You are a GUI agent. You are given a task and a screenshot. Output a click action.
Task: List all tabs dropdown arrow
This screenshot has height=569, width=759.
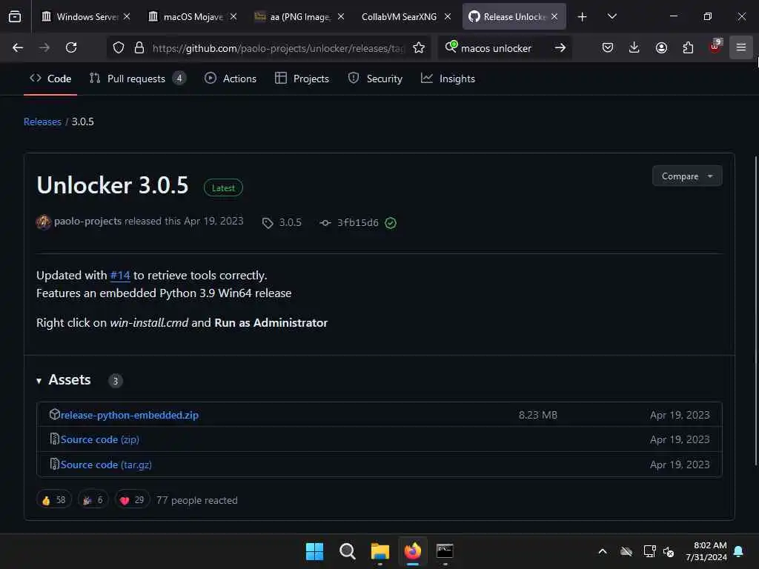tap(611, 16)
